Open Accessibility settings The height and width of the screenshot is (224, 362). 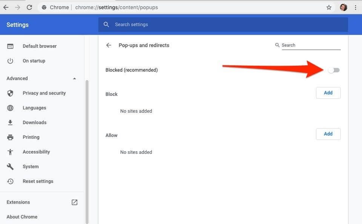(36, 152)
